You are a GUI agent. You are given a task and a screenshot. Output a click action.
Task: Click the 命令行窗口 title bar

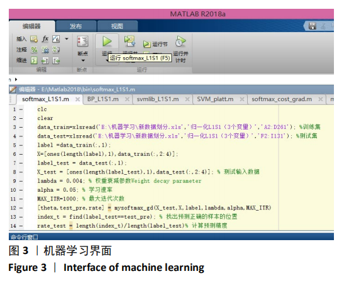click(x=171, y=237)
